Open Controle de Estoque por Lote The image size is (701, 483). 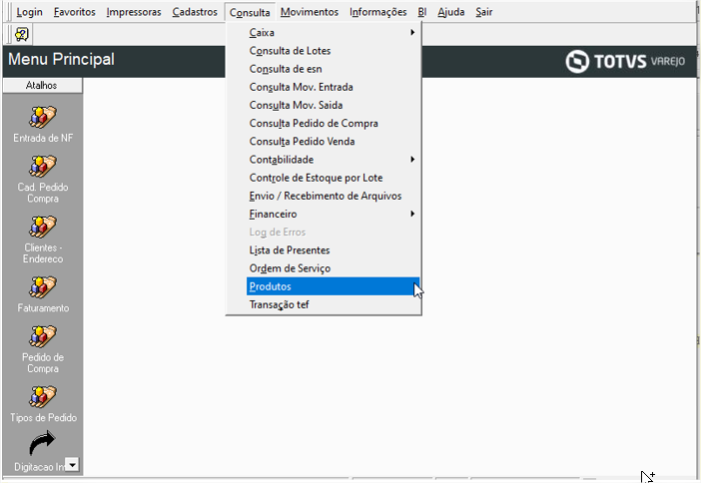point(334,178)
